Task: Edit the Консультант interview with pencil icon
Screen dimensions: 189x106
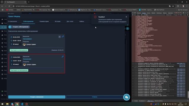Action: point(62,57)
